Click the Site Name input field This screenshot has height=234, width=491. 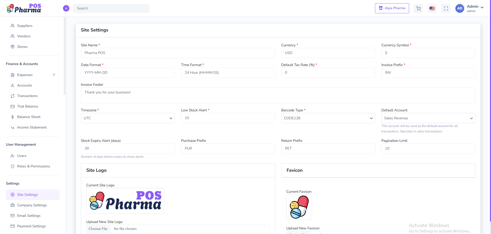pos(178,53)
